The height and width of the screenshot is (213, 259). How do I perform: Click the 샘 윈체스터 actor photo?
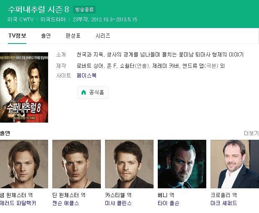(x=24, y=164)
